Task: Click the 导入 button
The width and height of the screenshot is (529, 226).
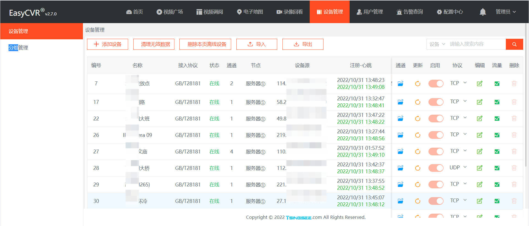Action: (x=257, y=44)
